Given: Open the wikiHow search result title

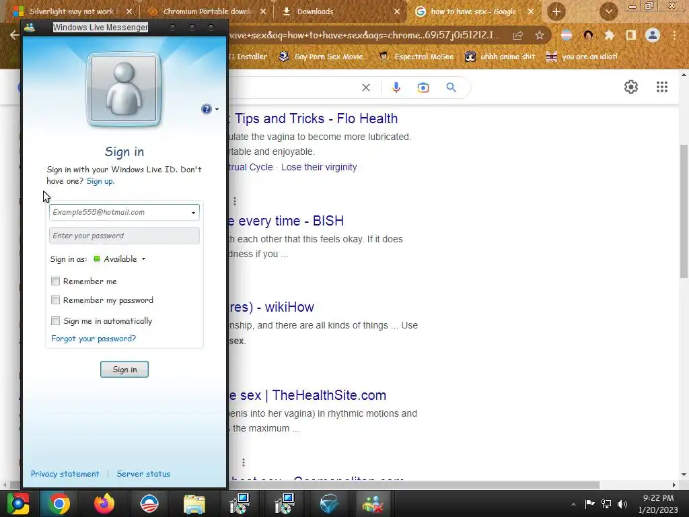Looking at the screenshot, I should [x=271, y=307].
